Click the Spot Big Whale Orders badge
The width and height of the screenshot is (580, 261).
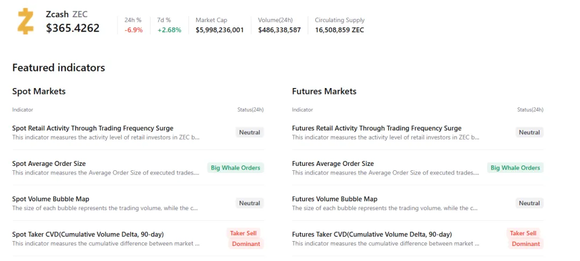click(x=235, y=168)
